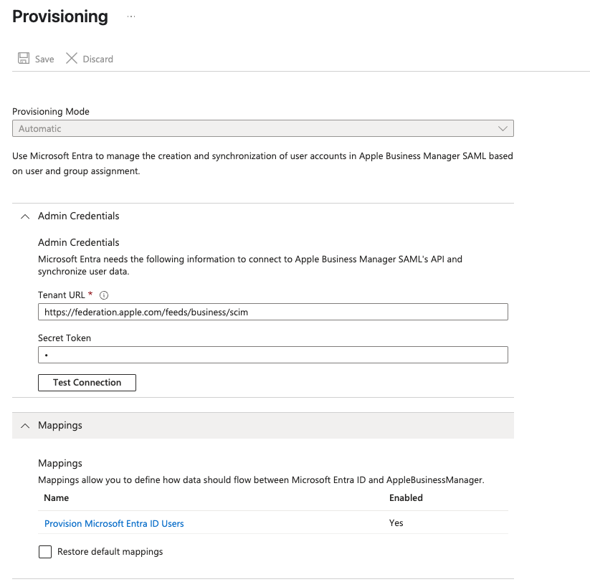Click the Provisioning Mode label

[51, 112]
